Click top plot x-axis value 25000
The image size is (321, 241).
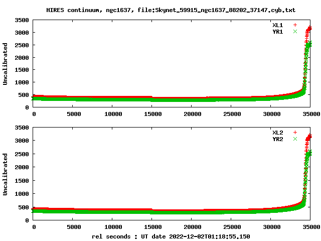pos(232,114)
